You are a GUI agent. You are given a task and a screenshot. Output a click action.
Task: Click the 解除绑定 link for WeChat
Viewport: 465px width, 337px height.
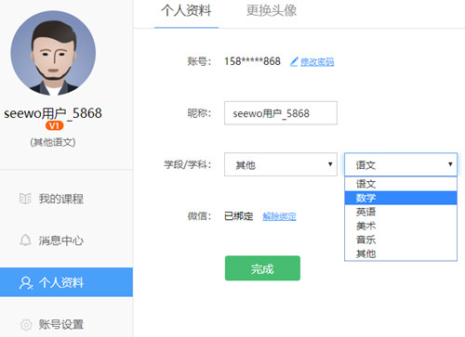click(279, 216)
